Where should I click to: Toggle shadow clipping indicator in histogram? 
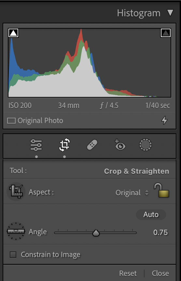click(x=13, y=33)
